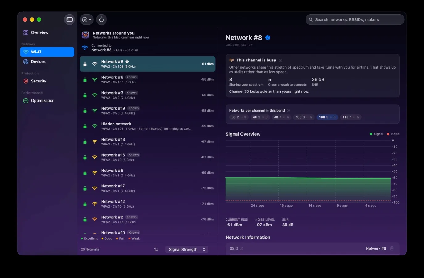Click the Security shield icon

(26, 81)
